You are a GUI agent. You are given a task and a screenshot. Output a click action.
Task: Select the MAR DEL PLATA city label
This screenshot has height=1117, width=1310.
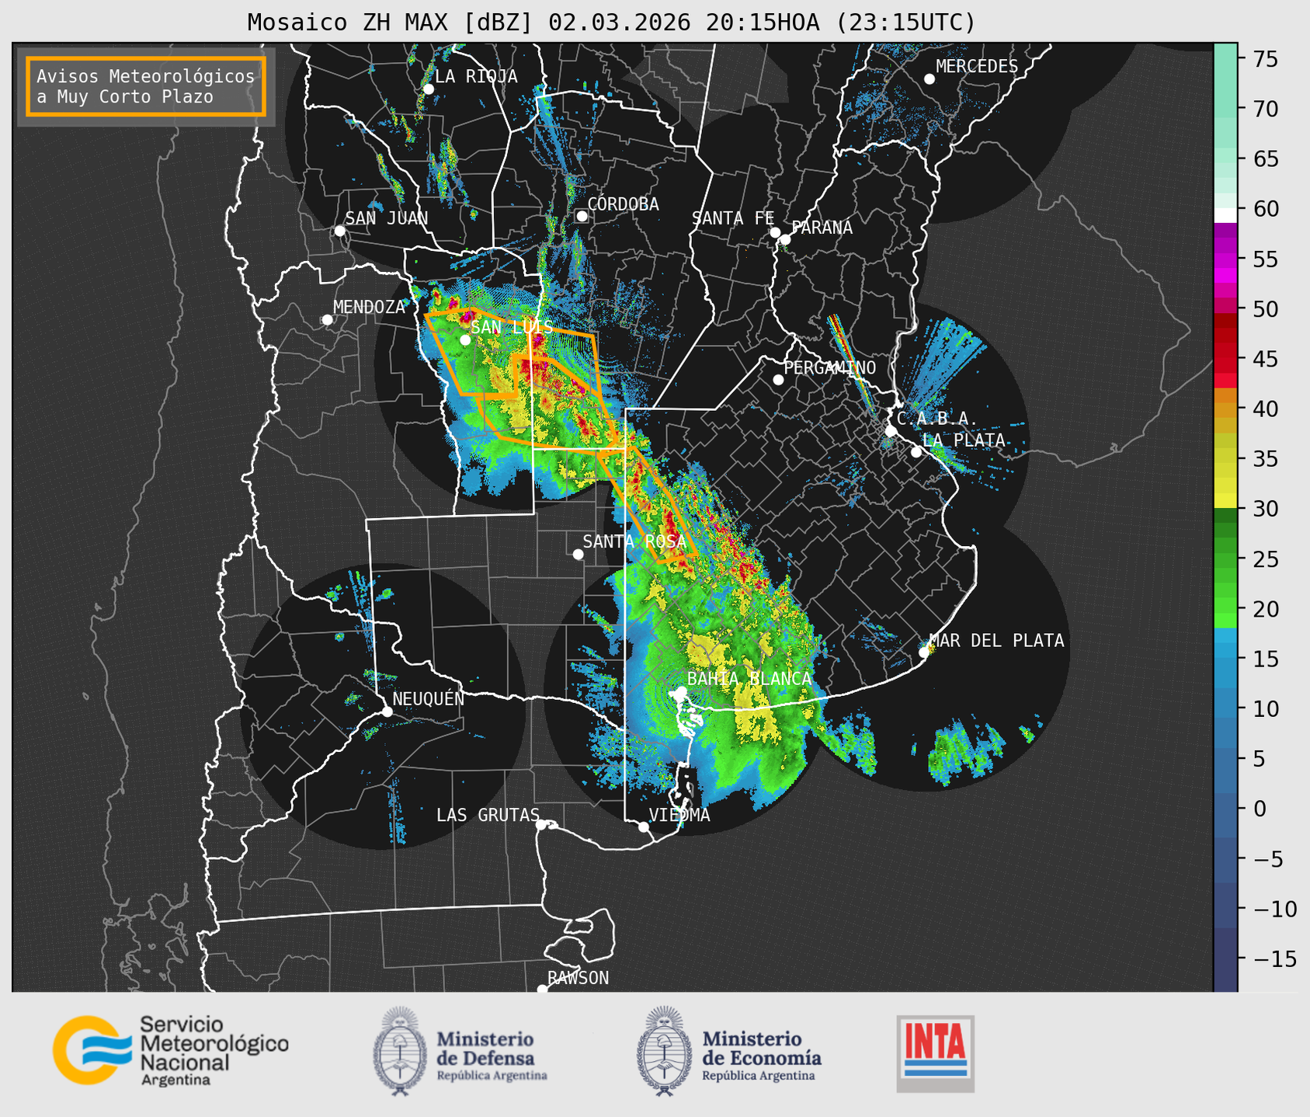click(x=996, y=641)
